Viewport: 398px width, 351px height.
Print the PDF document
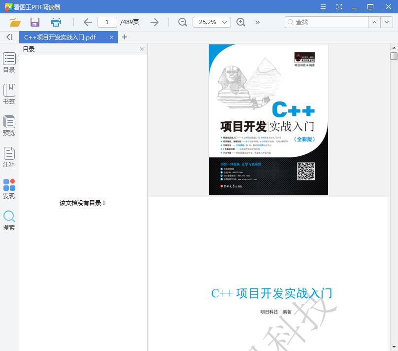[x=56, y=22]
